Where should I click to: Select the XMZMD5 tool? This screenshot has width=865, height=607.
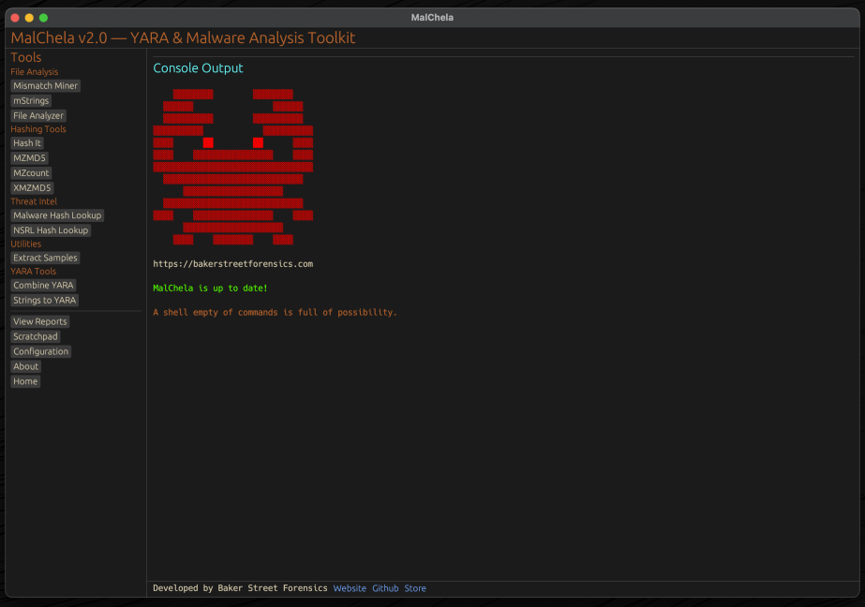click(x=32, y=188)
